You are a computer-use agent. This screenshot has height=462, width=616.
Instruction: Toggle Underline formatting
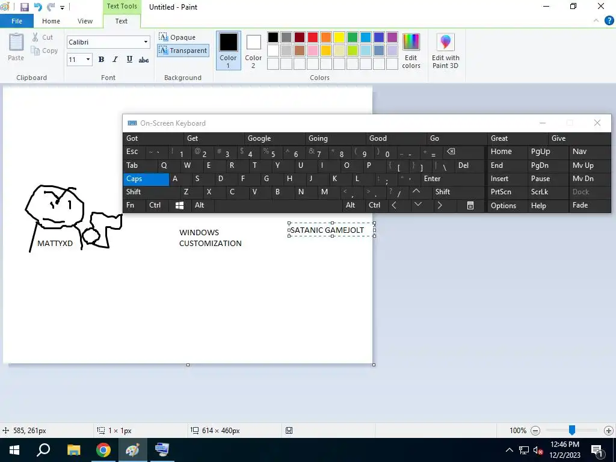(129, 60)
